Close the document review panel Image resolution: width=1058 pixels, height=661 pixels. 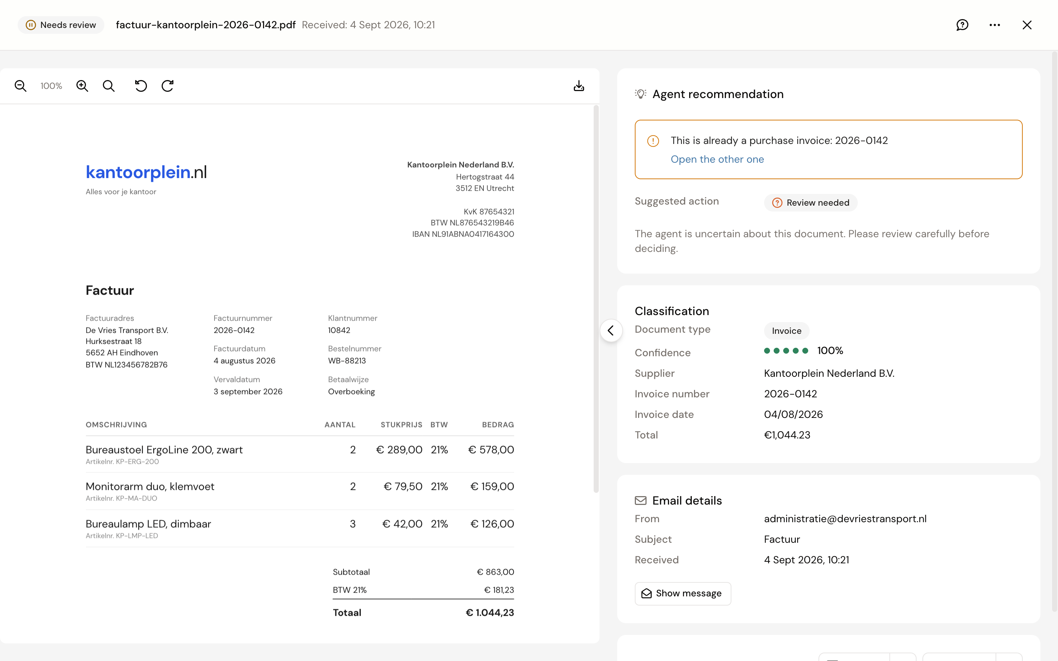1027,25
